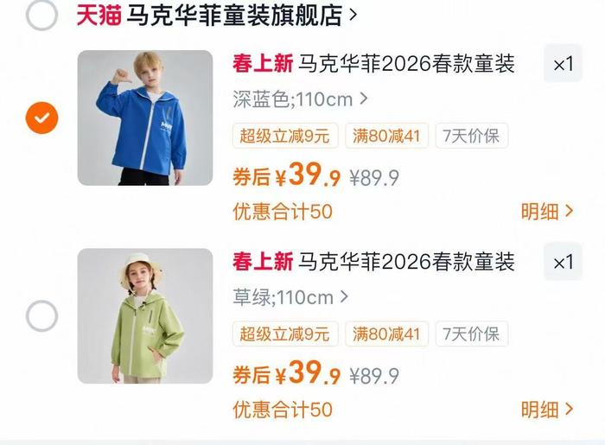Open the blue jacket product title
The width and height of the screenshot is (605, 445).
coord(373,64)
